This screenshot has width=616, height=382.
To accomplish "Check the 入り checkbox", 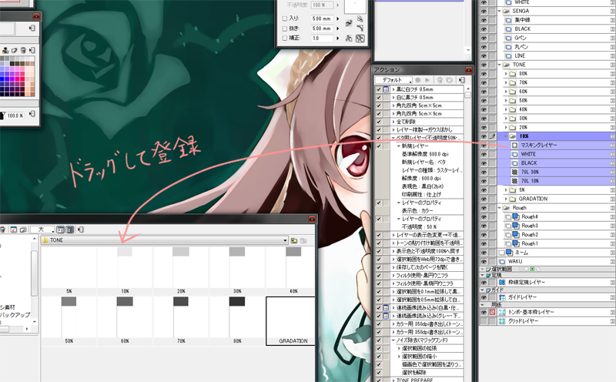I will (x=285, y=18).
